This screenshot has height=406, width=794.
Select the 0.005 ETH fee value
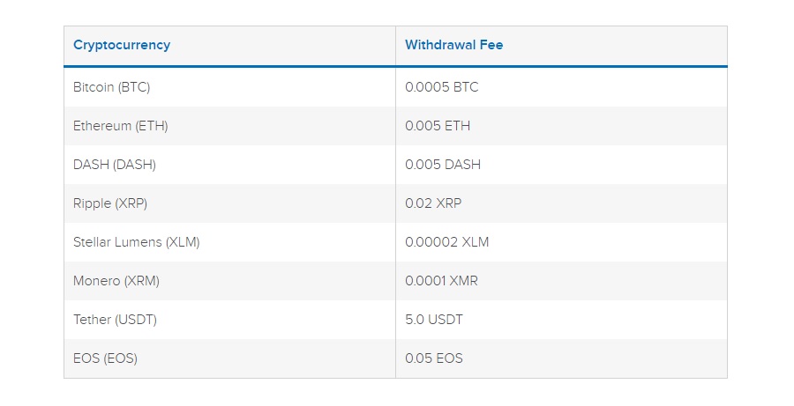click(x=438, y=126)
